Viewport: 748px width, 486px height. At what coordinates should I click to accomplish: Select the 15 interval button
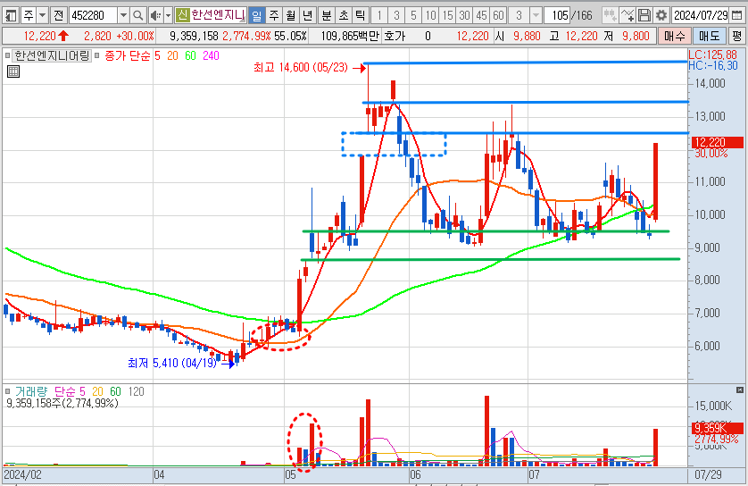(x=447, y=16)
